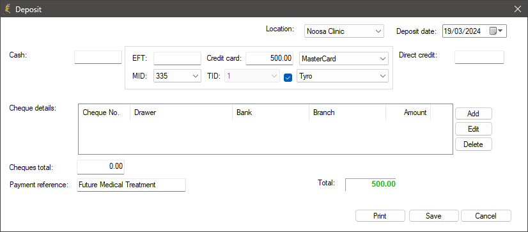Click the Delete cheque button
The height and width of the screenshot is (232, 528).
pyautogui.click(x=474, y=144)
